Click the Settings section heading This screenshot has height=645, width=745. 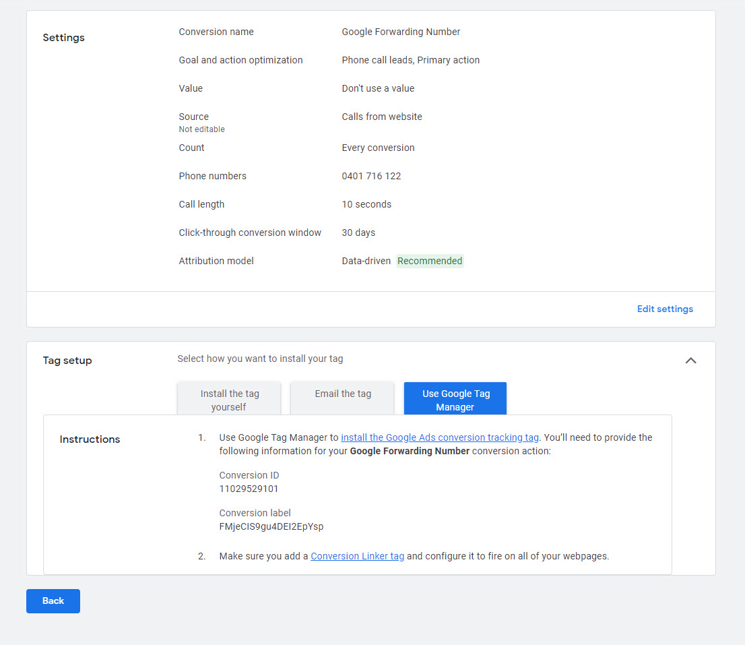coord(63,38)
